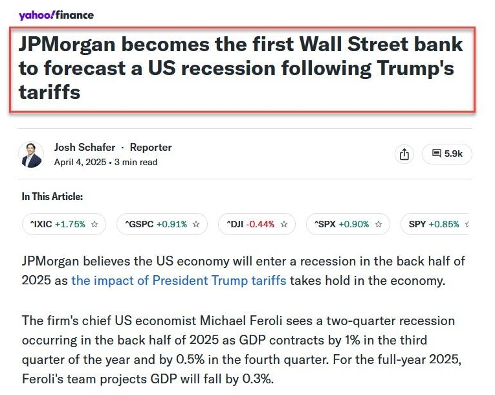Open the share article icon

[x=404, y=154]
